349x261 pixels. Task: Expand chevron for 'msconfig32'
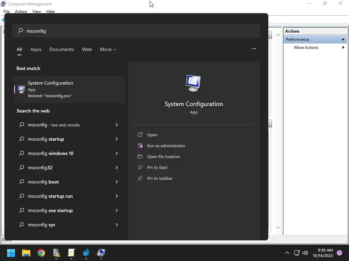pyautogui.click(x=117, y=168)
